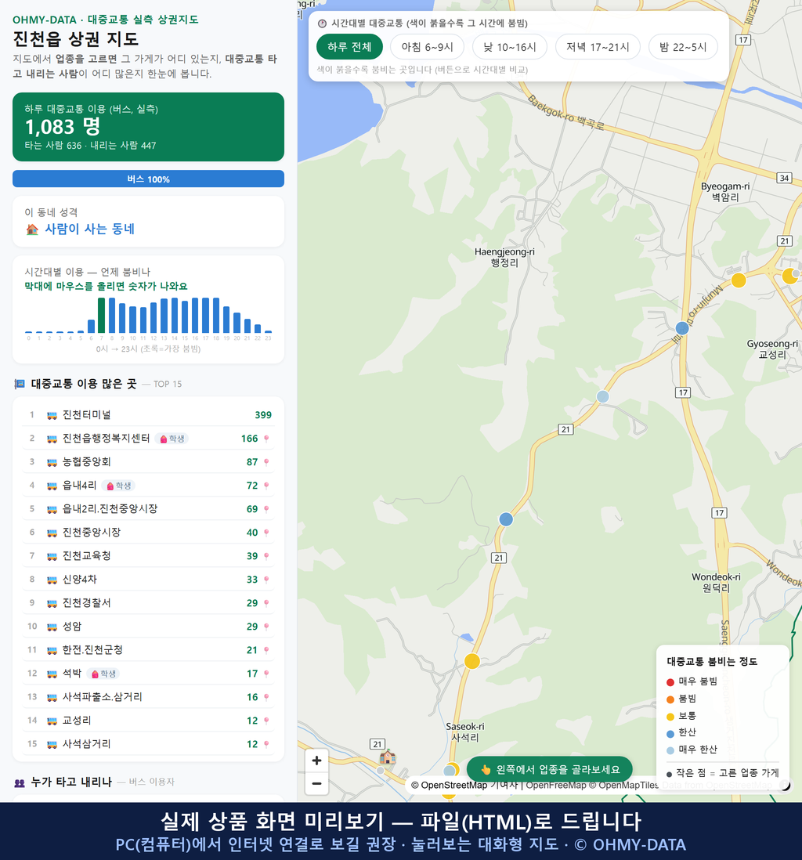Select 진천중앙시장 row ranked sixth
The width and height of the screenshot is (802, 860).
[148, 533]
